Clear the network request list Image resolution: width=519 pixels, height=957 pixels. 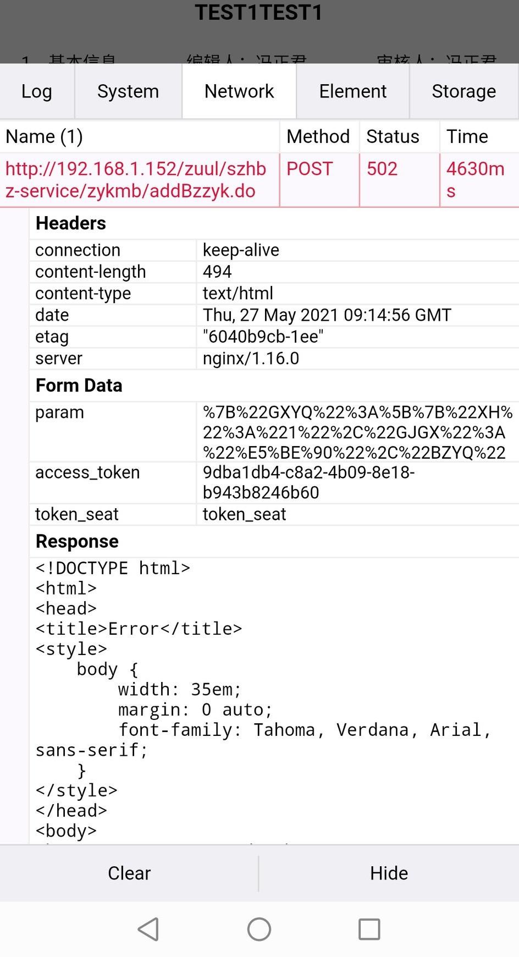(129, 873)
